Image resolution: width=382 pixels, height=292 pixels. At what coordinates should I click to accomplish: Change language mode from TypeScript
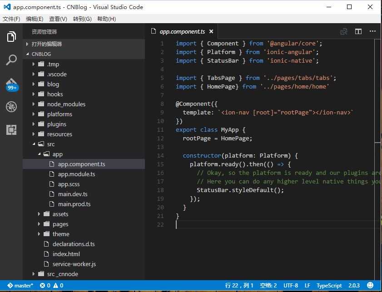(x=329, y=286)
